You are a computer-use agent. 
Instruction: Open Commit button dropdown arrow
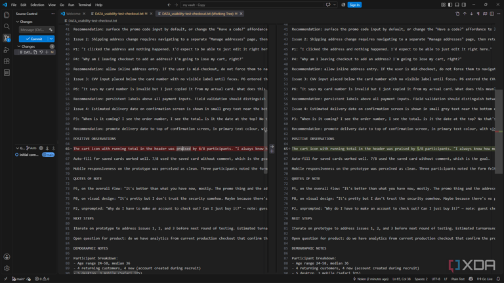(51, 39)
